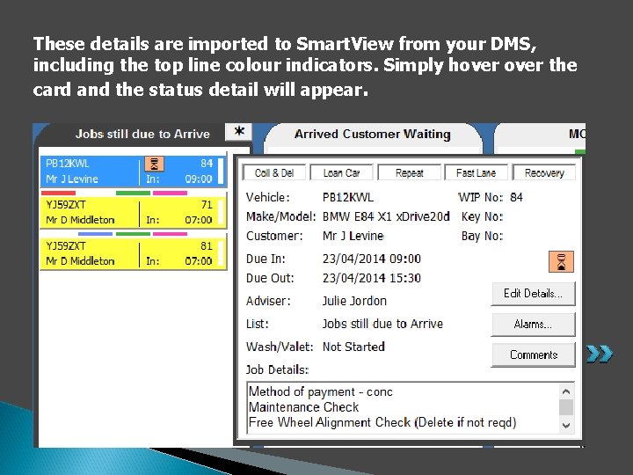Open the Edit Details dialog
Screen dimensions: 633x475
[533, 294]
